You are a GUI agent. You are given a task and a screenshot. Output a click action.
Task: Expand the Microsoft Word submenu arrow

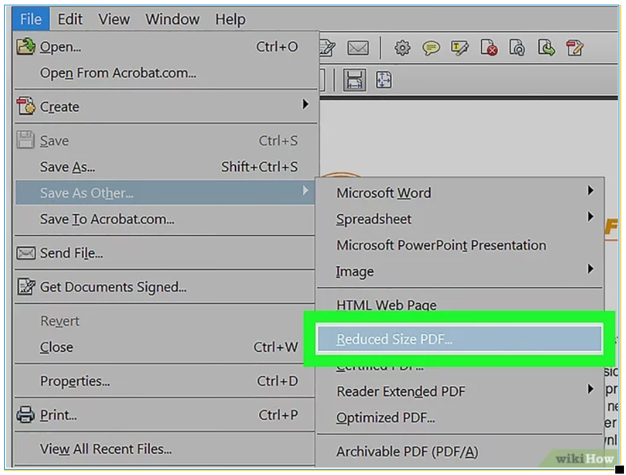point(590,191)
